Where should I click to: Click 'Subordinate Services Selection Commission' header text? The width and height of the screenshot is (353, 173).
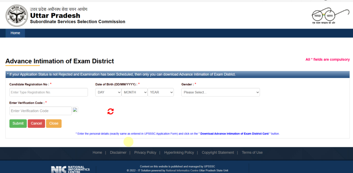pyautogui.click(x=78, y=22)
